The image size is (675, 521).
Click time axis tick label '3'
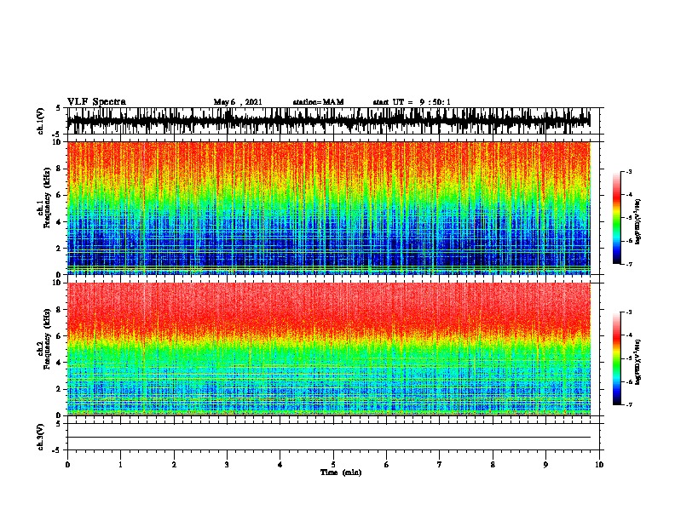point(227,464)
